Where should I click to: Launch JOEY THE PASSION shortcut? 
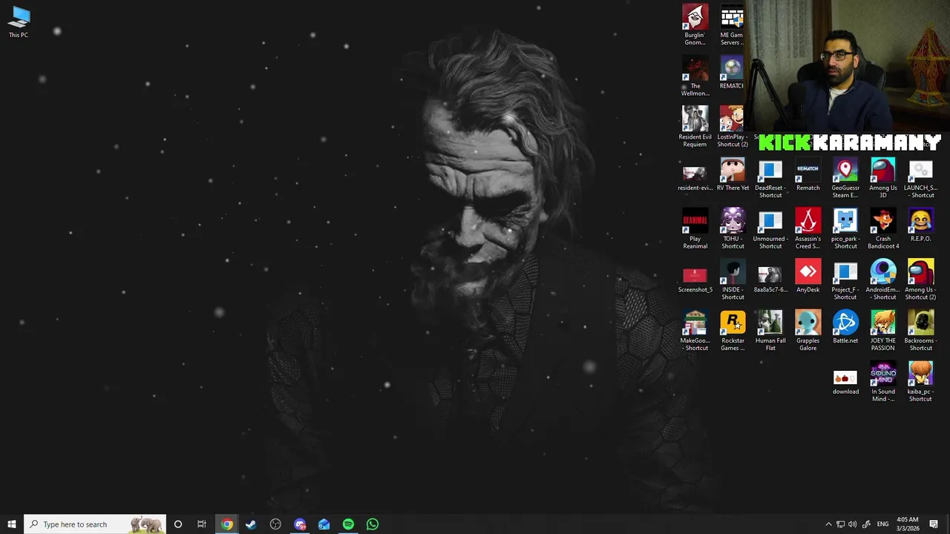click(x=883, y=331)
